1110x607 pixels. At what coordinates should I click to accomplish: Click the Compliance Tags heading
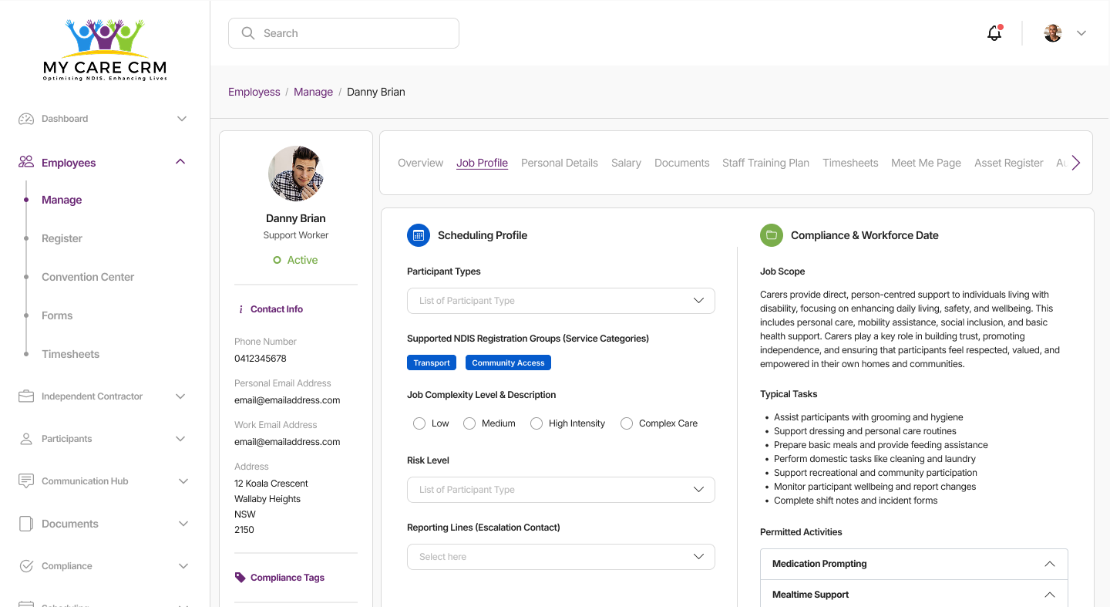pyautogui.click(x=288, y=578)
